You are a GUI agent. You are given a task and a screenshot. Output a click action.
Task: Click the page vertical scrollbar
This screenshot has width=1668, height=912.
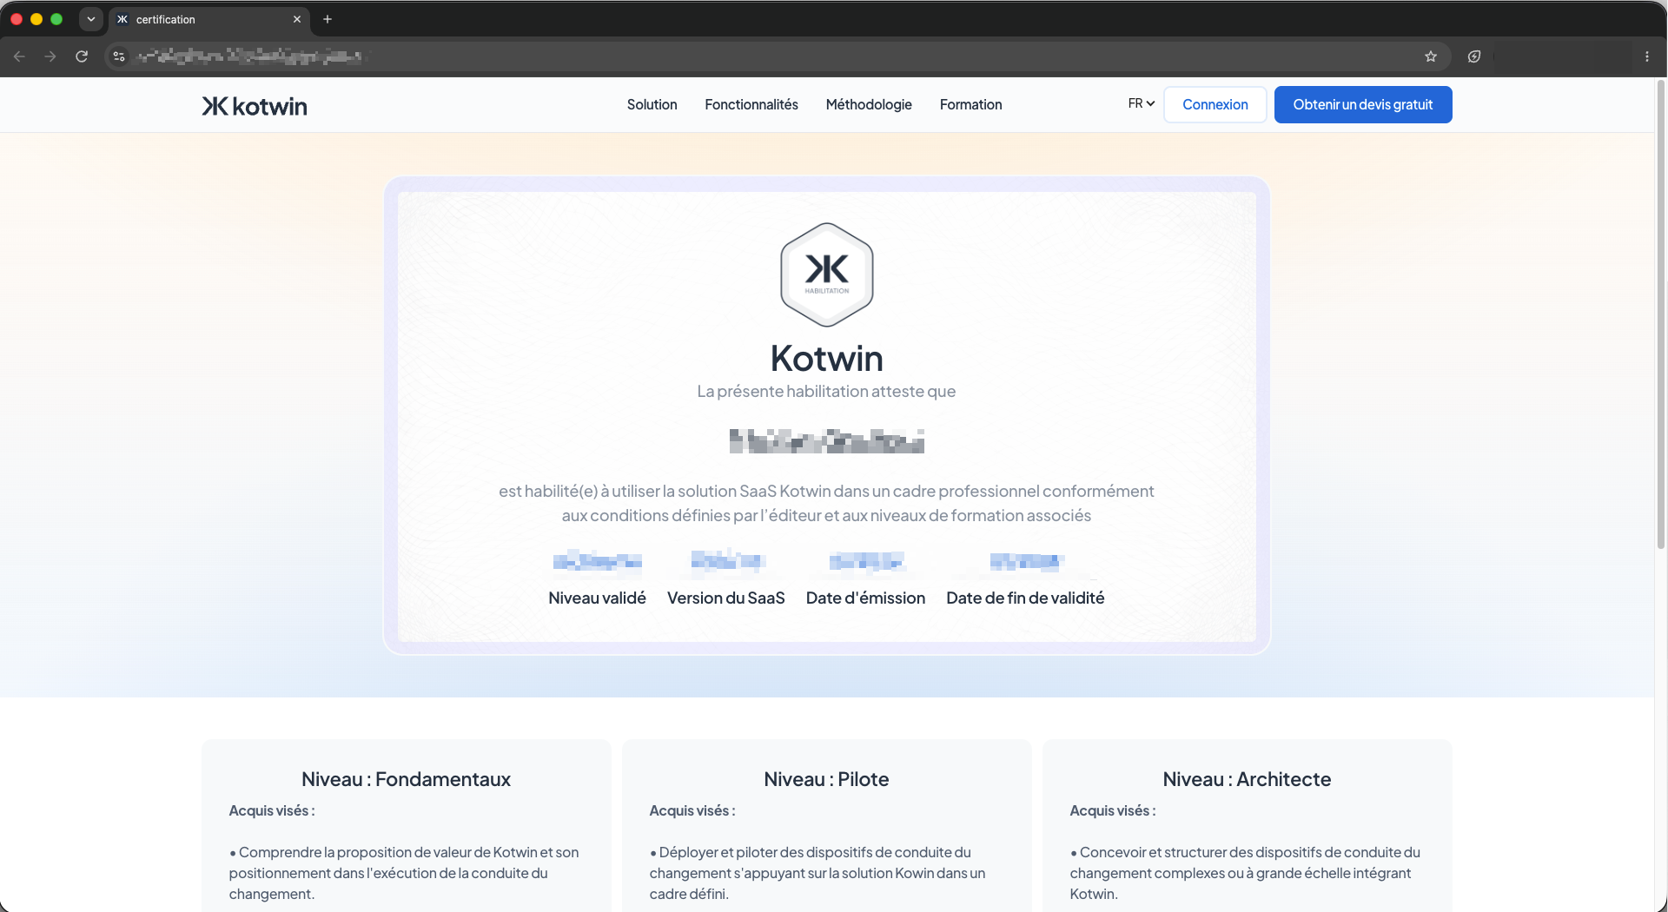pyautogui.click(x=1661, y=313)
